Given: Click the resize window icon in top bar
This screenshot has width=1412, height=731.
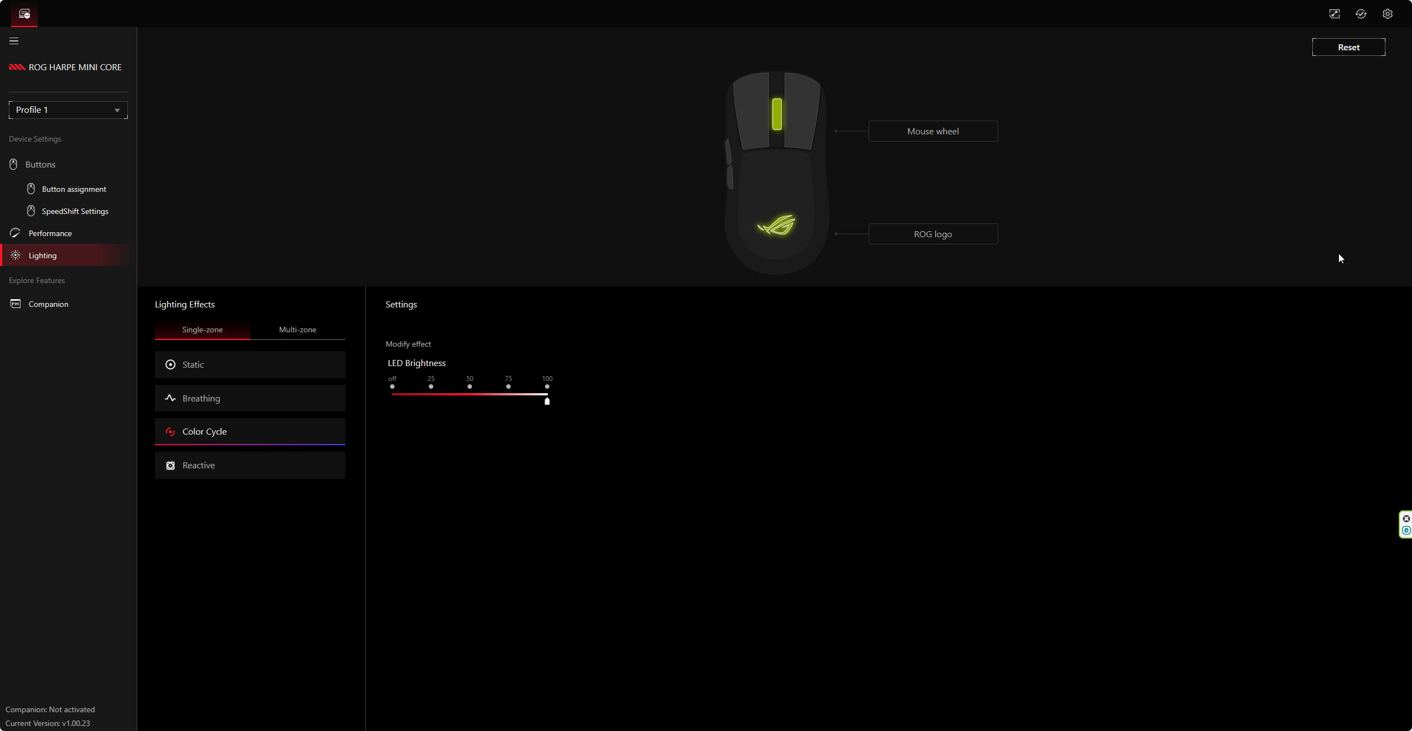Looking at the screenshot, I should [1334, 14].
